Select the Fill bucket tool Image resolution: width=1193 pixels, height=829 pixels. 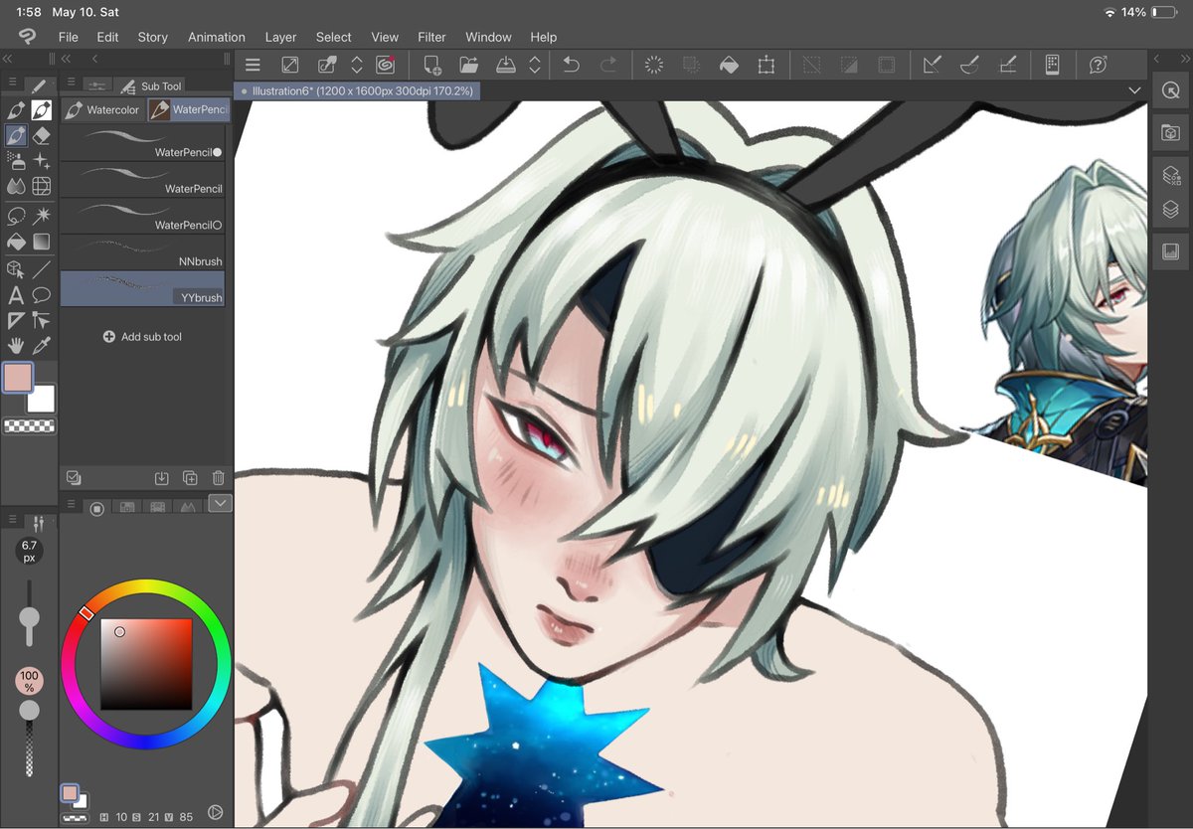[x=16, y=242]
